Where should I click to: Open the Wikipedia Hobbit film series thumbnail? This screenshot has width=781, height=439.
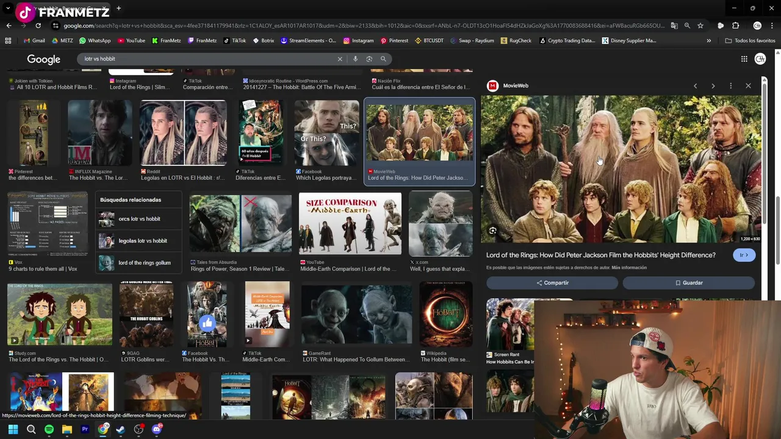click(445, 313)
